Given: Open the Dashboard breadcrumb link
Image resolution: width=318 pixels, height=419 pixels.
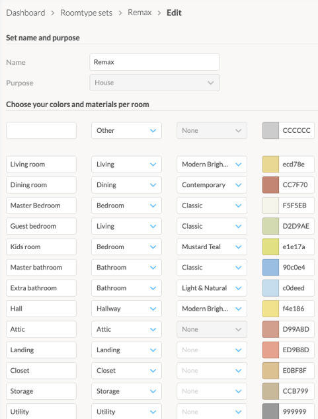Looking at the screenshot, I should pos(26,13).
